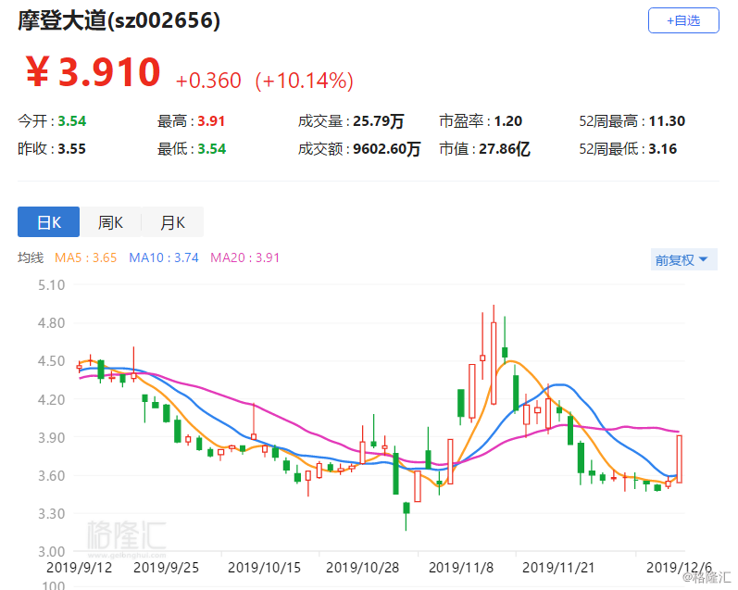The image size is (738, 590).
Task: Click the 2019/10/15 date axis label
Action: [264, 568]
